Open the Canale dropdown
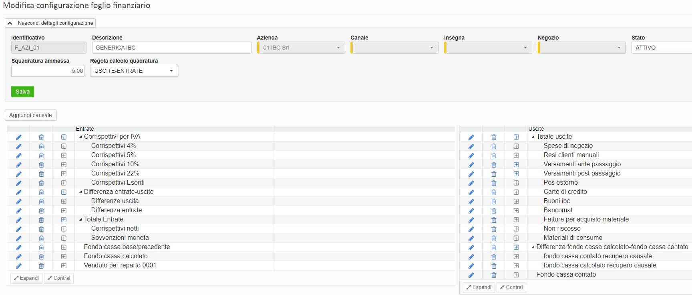Screen dimensions: 692x295 pos(394,48)
